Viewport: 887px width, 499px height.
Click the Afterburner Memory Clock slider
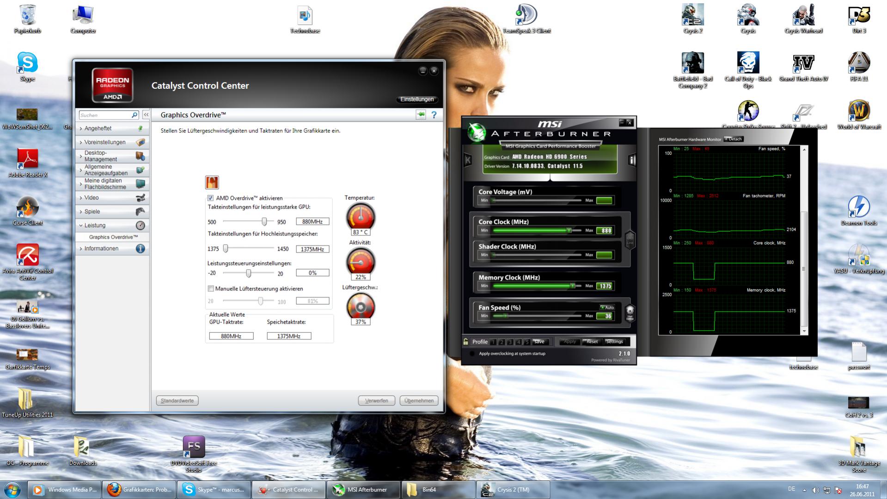pos(536,286)
